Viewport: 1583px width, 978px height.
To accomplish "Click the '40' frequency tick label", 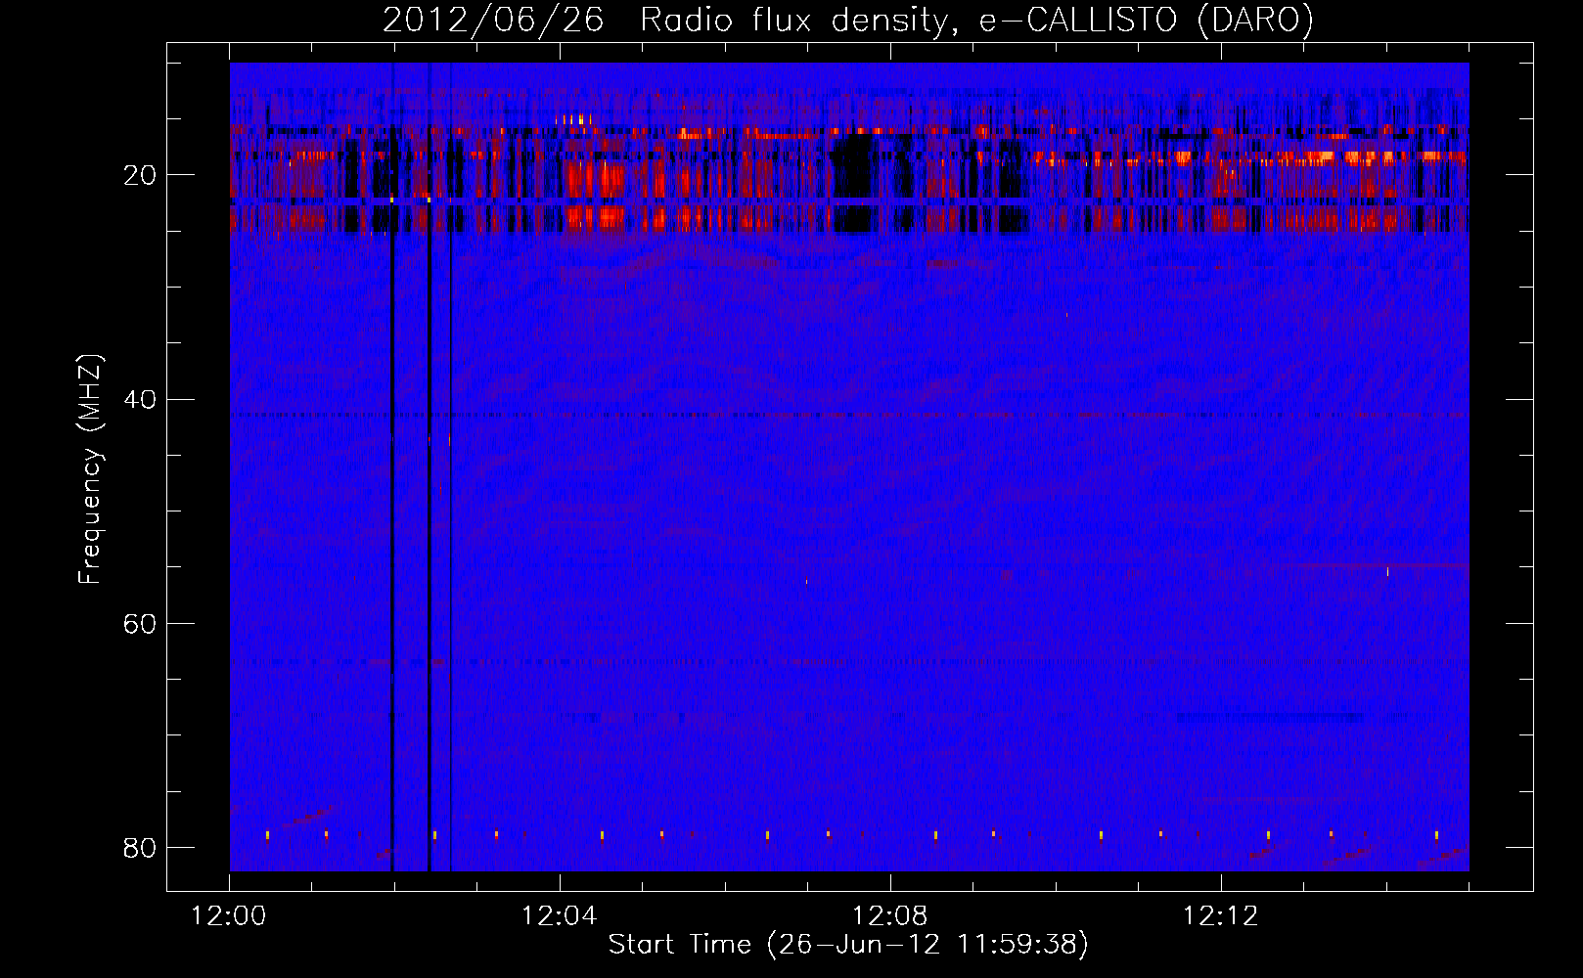I will (x=140, y=400).
